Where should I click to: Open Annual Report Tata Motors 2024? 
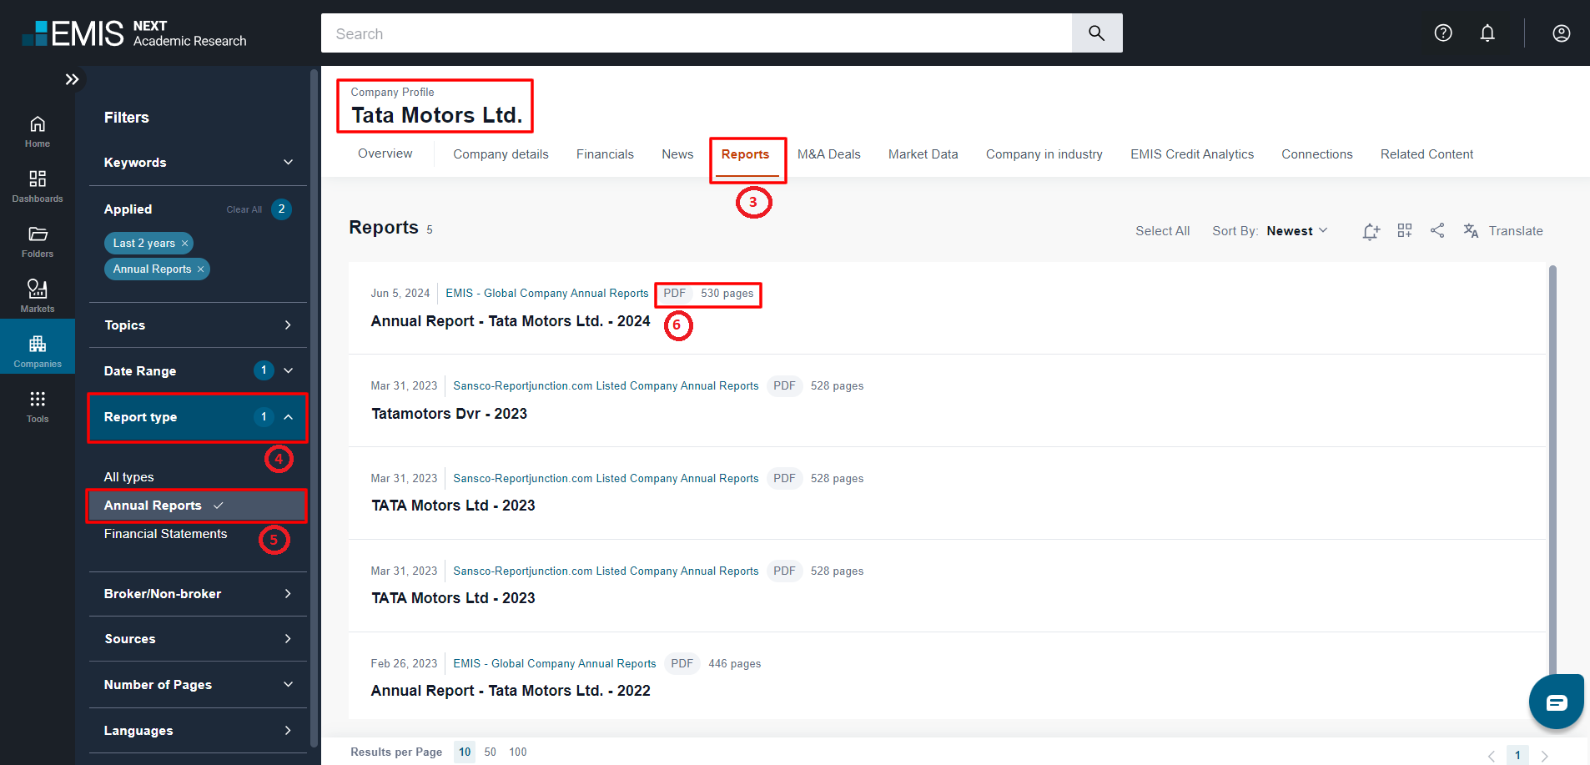coord(511,321)
